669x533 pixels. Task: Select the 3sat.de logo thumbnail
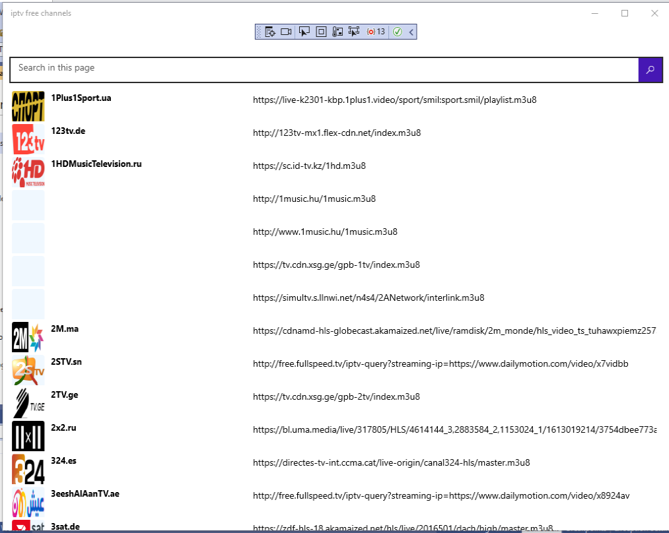(28, 526)
